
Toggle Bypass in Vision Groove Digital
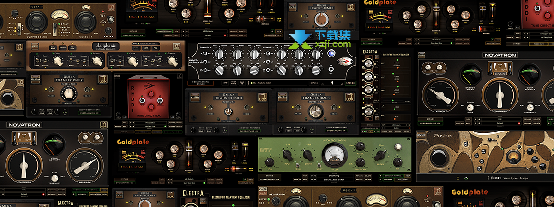(x=270, y=176)
